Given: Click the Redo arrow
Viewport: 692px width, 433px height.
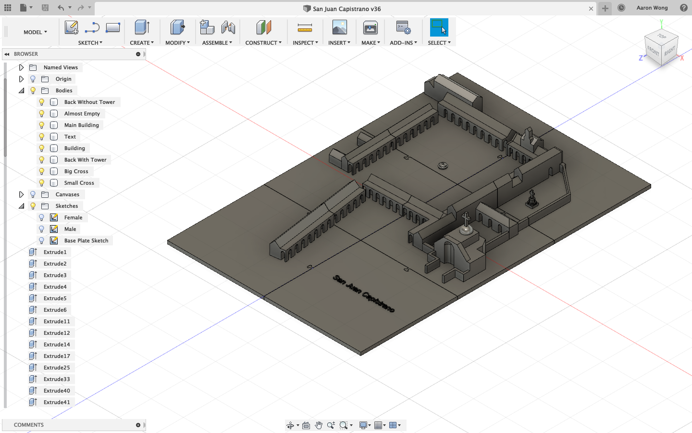Looking at the screenshot, I should coord(81,8).
